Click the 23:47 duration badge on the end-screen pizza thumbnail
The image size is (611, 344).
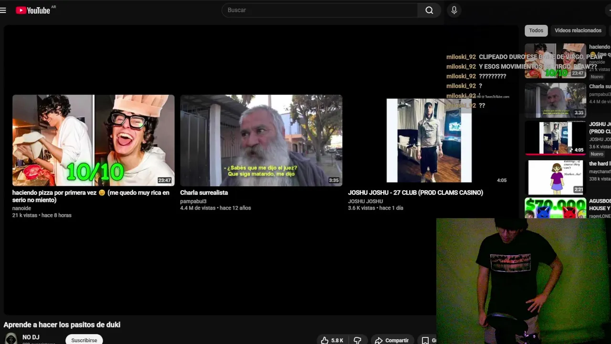[x=164, y=181]
